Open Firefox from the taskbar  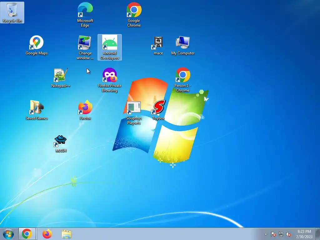click(x=47, y=234)
